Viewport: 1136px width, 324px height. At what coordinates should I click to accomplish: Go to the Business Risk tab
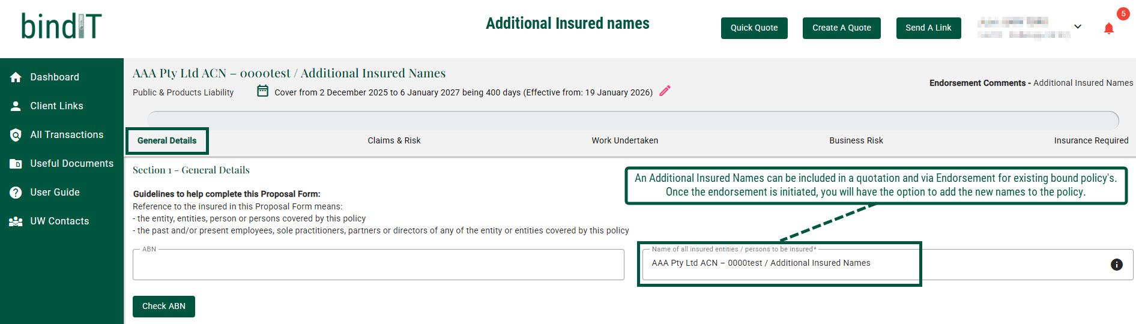point(856,140)
